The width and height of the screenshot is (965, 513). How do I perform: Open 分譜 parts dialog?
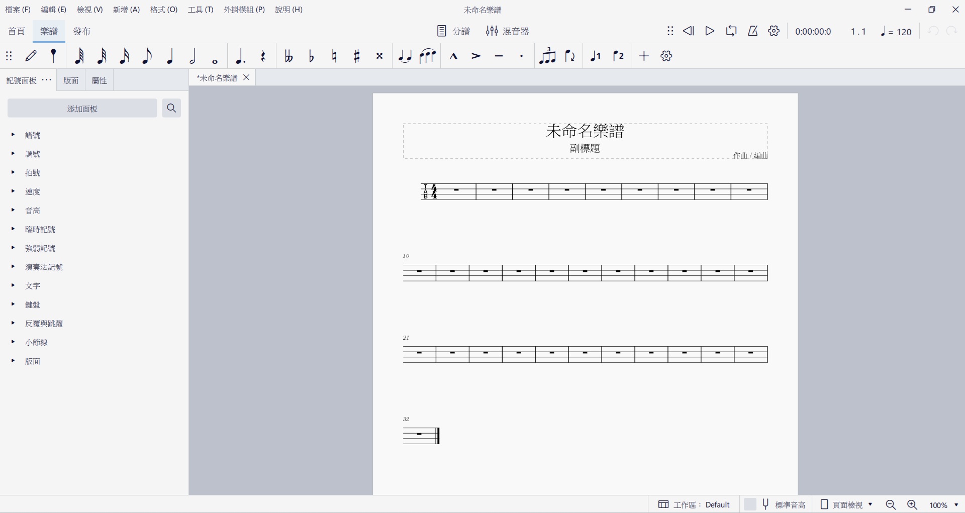pyautogui.click(x=453, y=31)
